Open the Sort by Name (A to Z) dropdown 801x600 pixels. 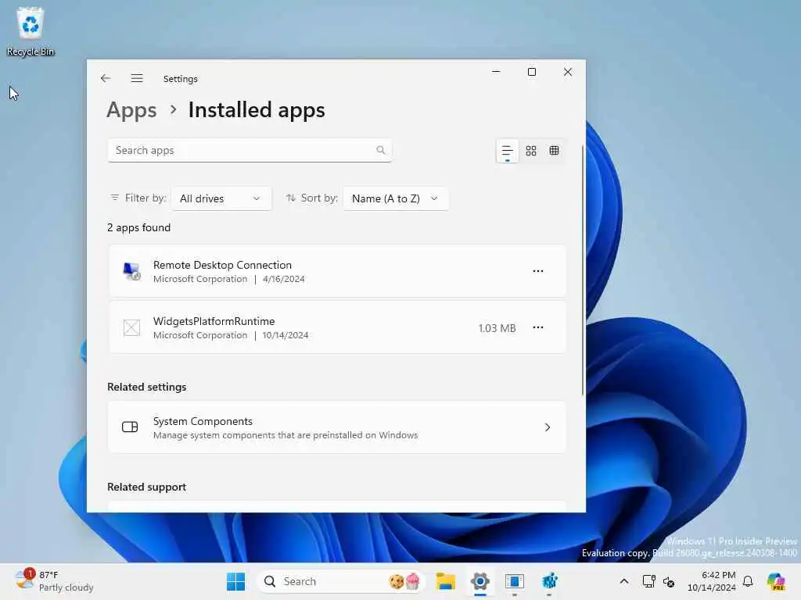pos(395,198)
